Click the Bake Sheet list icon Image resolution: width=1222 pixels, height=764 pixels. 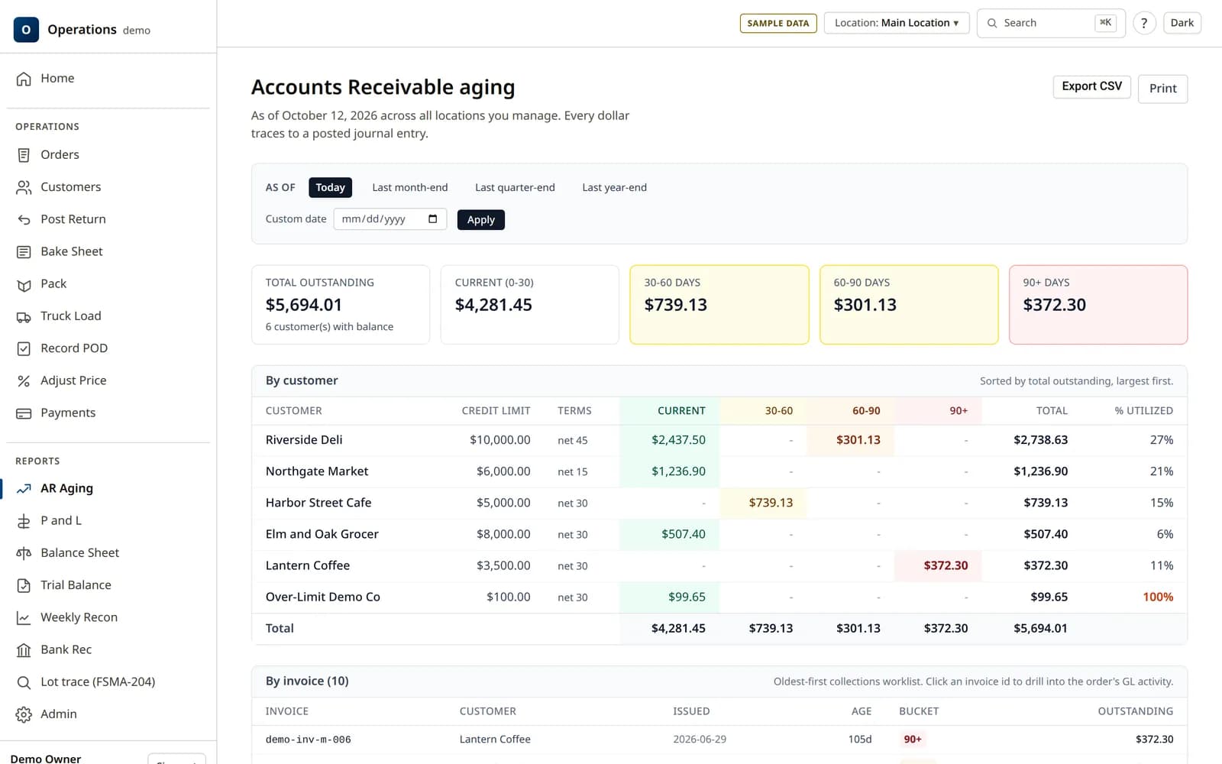(x=24, y=252)
